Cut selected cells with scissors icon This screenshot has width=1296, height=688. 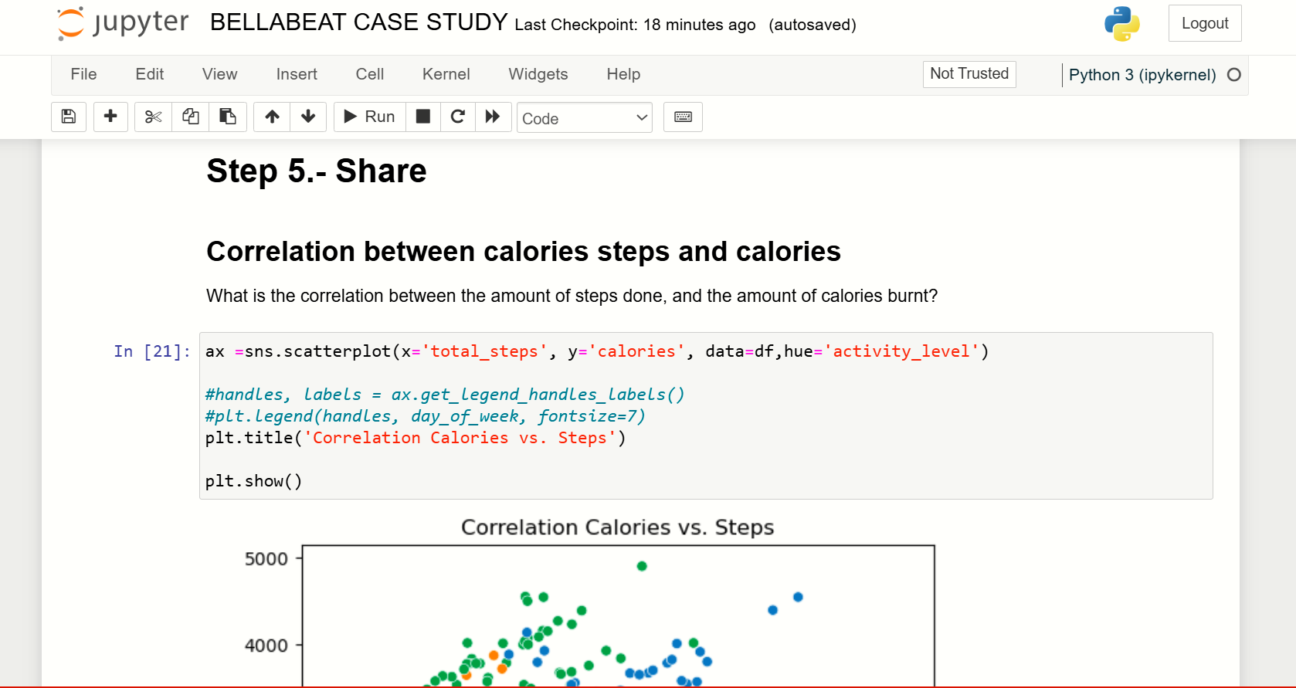coord(153,117)
